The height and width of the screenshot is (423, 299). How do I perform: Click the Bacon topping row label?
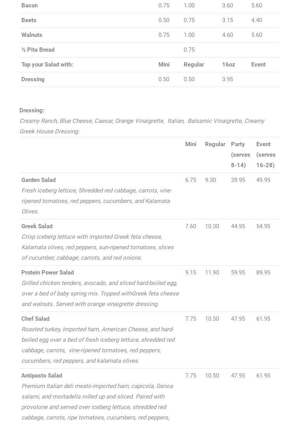click(x=30, y=5)
